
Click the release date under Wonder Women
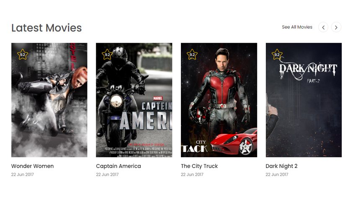pyautogui.click(x=23, y=174)
